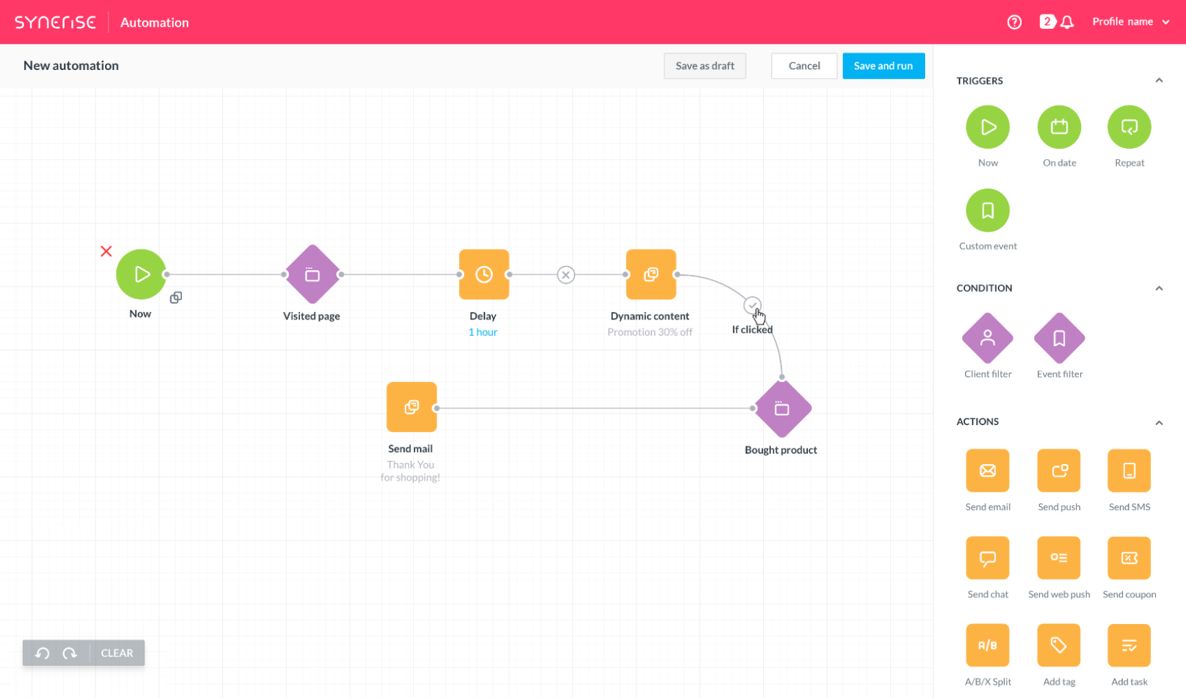Open the notifications bell
The image size is (1186, 698).
[1067, 23]
